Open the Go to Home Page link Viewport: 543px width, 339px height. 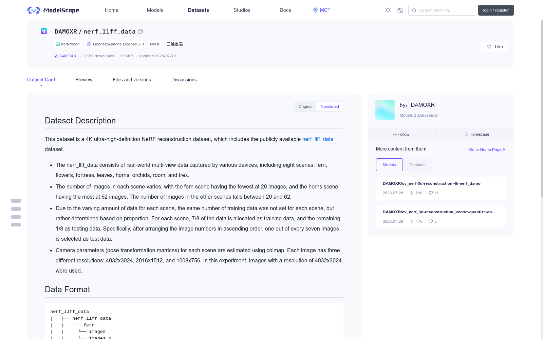coord(487,149)
